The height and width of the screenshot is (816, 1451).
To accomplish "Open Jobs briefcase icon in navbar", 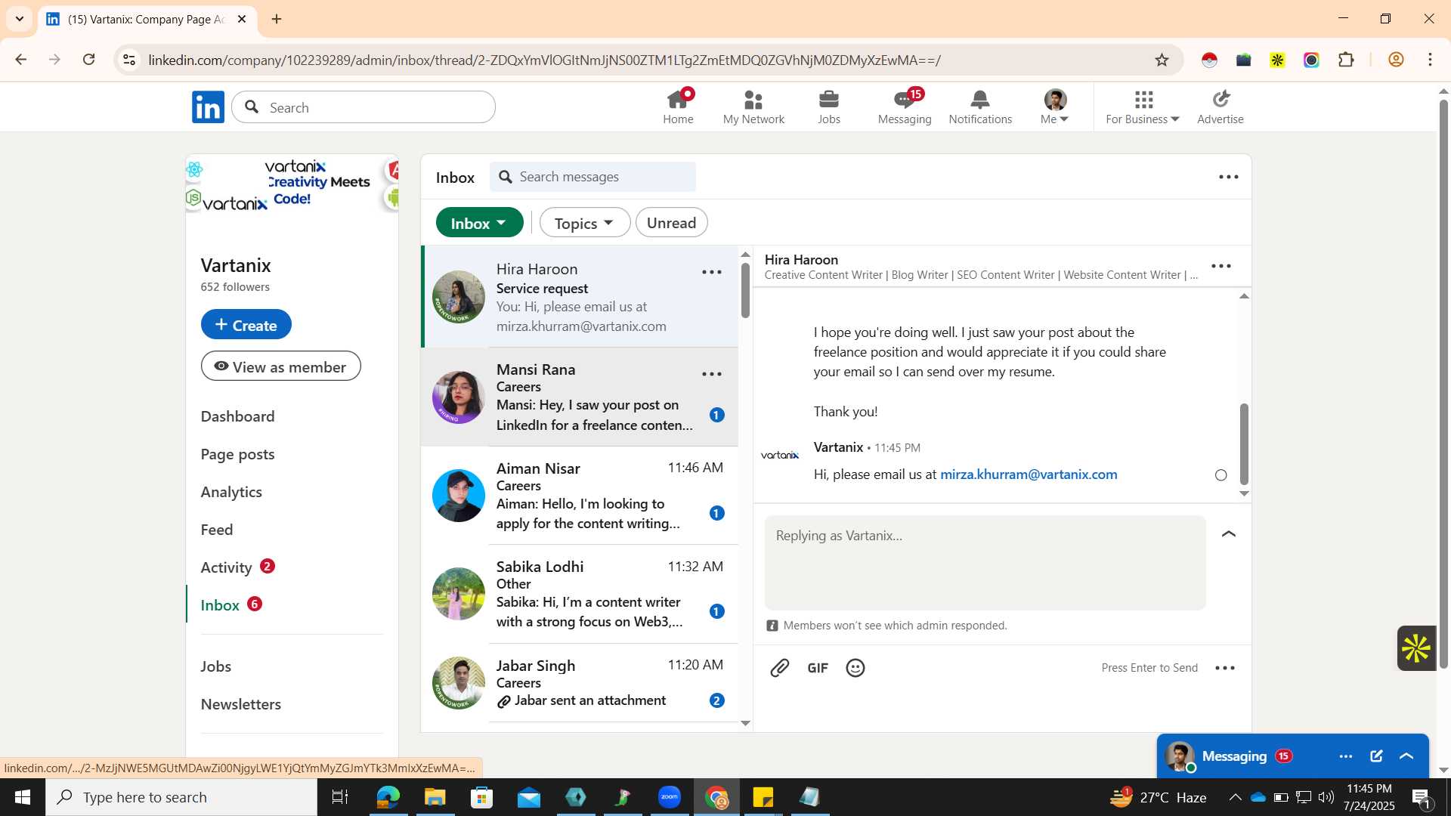I will 829,107.
